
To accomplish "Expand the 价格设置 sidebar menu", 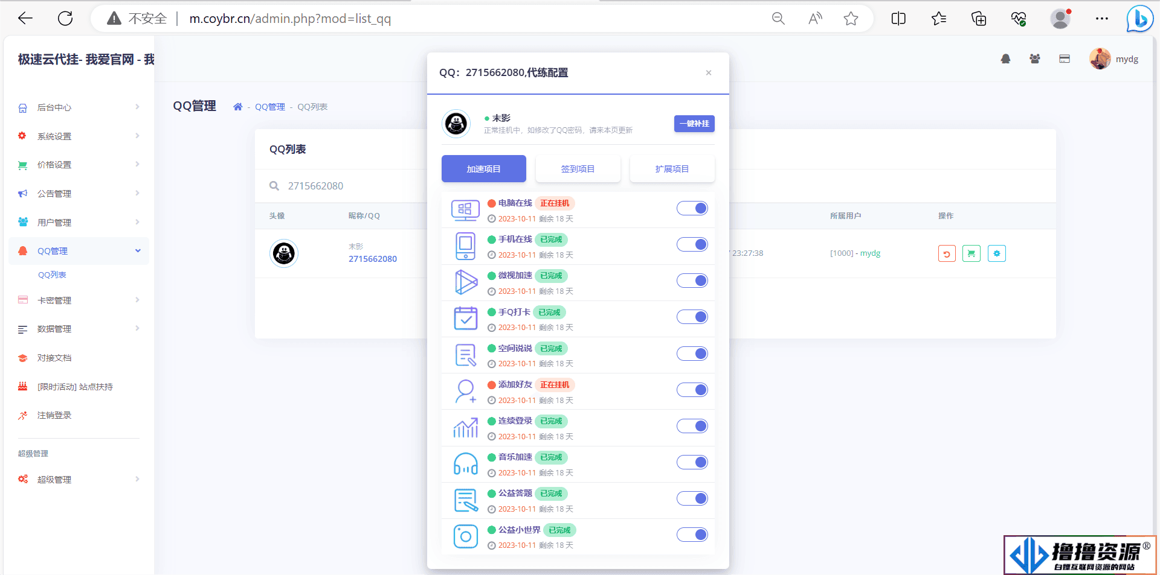I will click(79, 165).
